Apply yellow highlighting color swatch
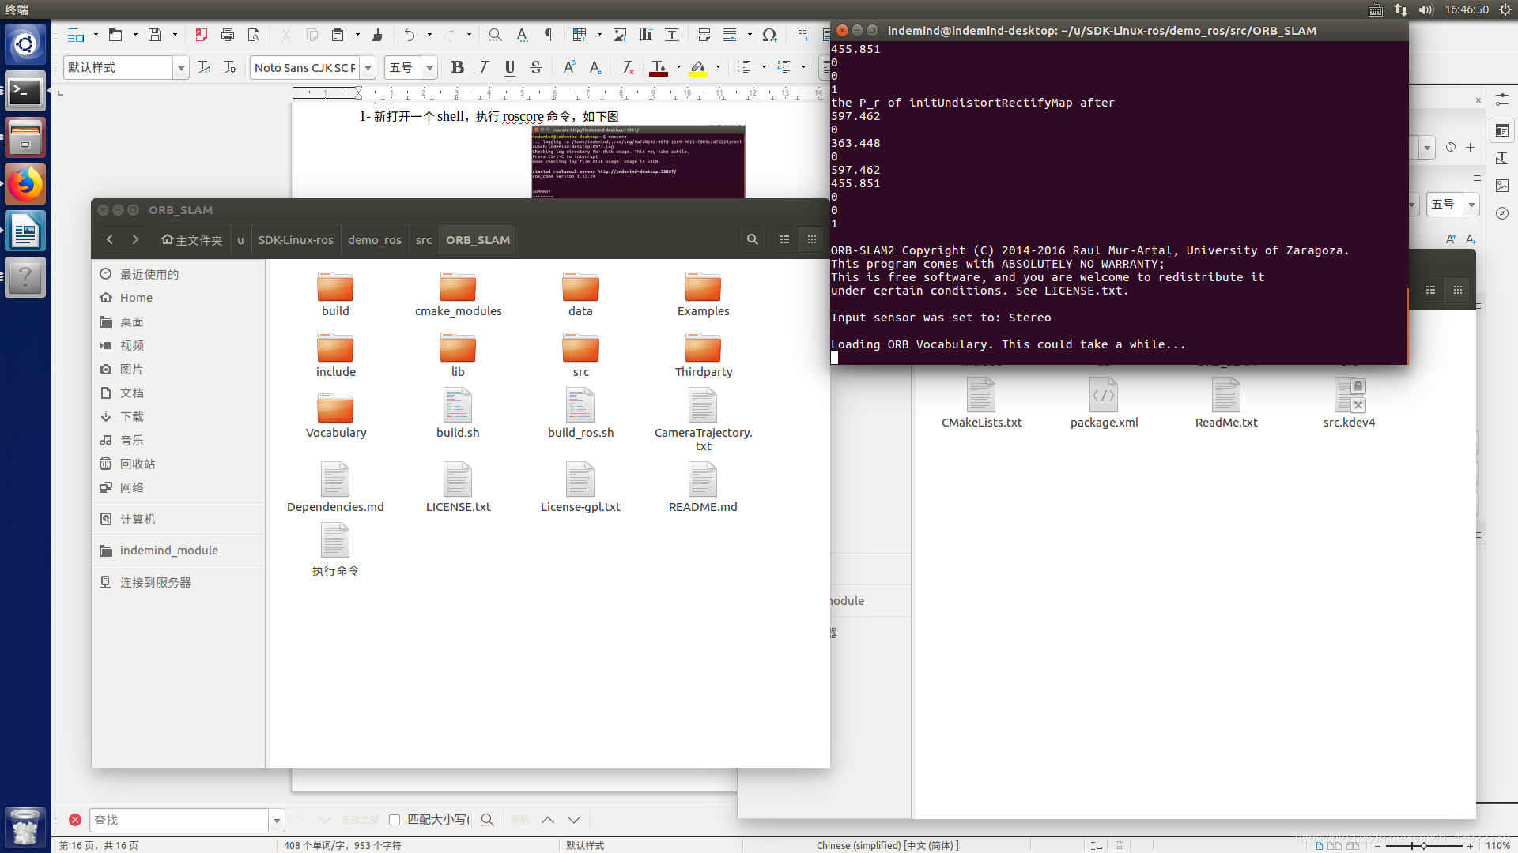The image size is (1518, 853). (x=698, y=68)
